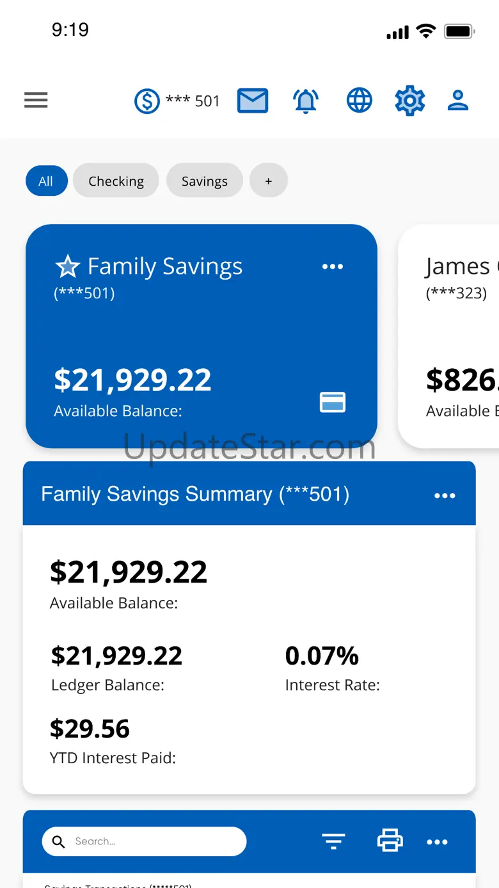The image size is (499, 888).
Task: Open the settings gear icon
Action: tap(409, 101)
